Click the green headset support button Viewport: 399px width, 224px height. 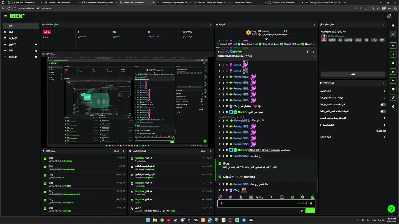coord(391,209)
